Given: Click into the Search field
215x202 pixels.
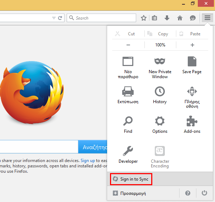Looking at the screenshot, I should pyautogui.click(x=101, y=18).
